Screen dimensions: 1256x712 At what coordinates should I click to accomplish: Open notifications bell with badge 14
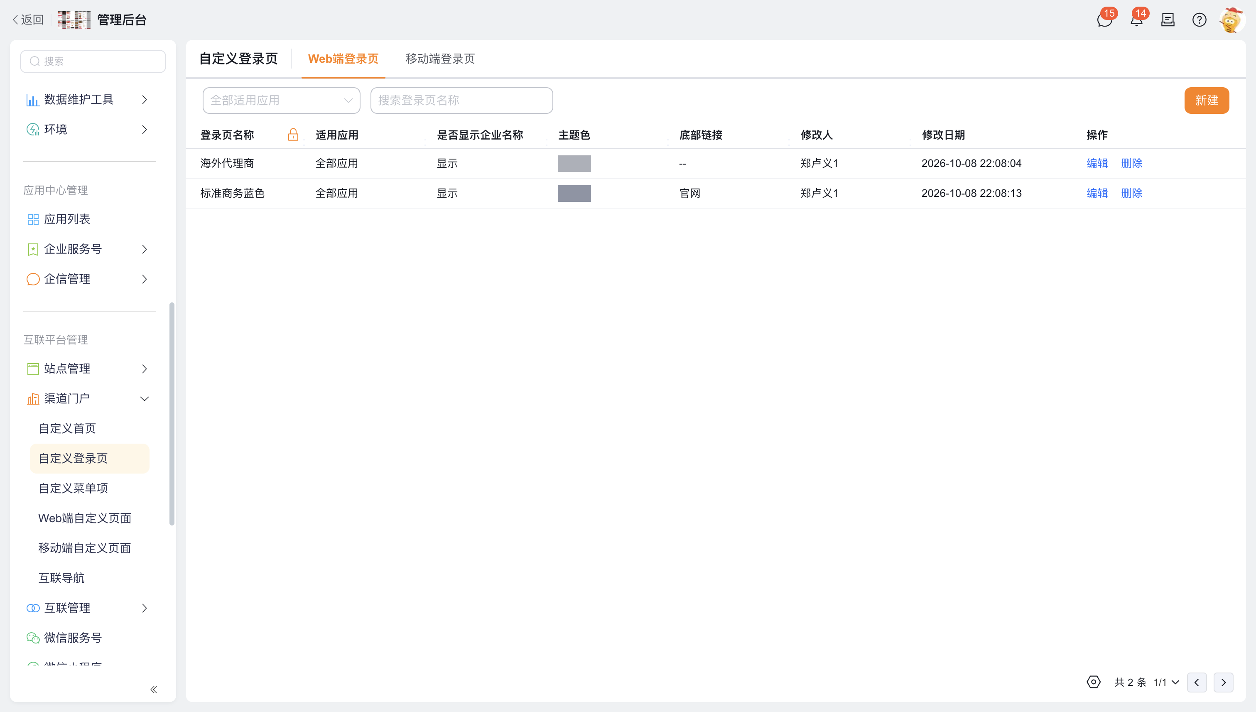(1137, 20)
